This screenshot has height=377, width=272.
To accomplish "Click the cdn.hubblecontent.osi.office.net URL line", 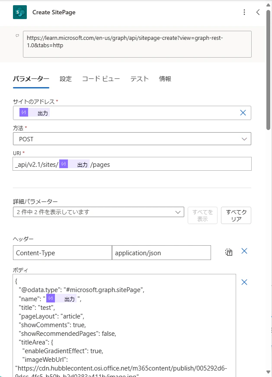I will 121,368.
